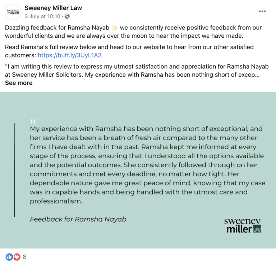Click the Dazzling feedback opening paragraph

pyautogui.click(x=133, y=32)
